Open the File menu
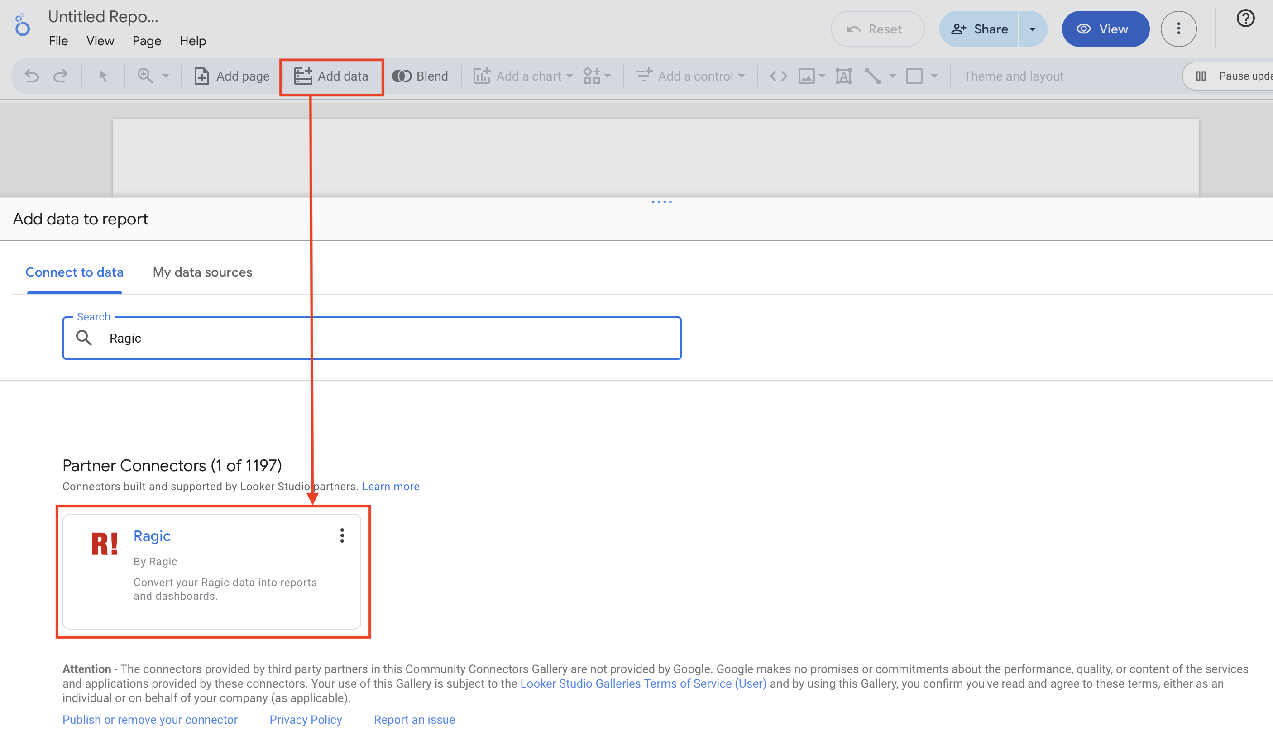 pyautogui.click(x=58, y=41)
